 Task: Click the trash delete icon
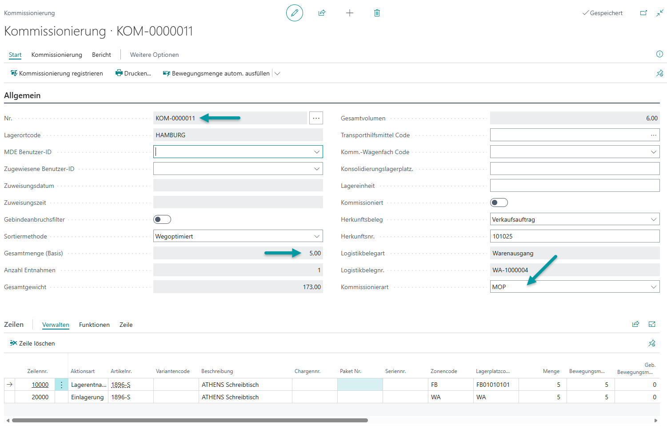[377, 13]
